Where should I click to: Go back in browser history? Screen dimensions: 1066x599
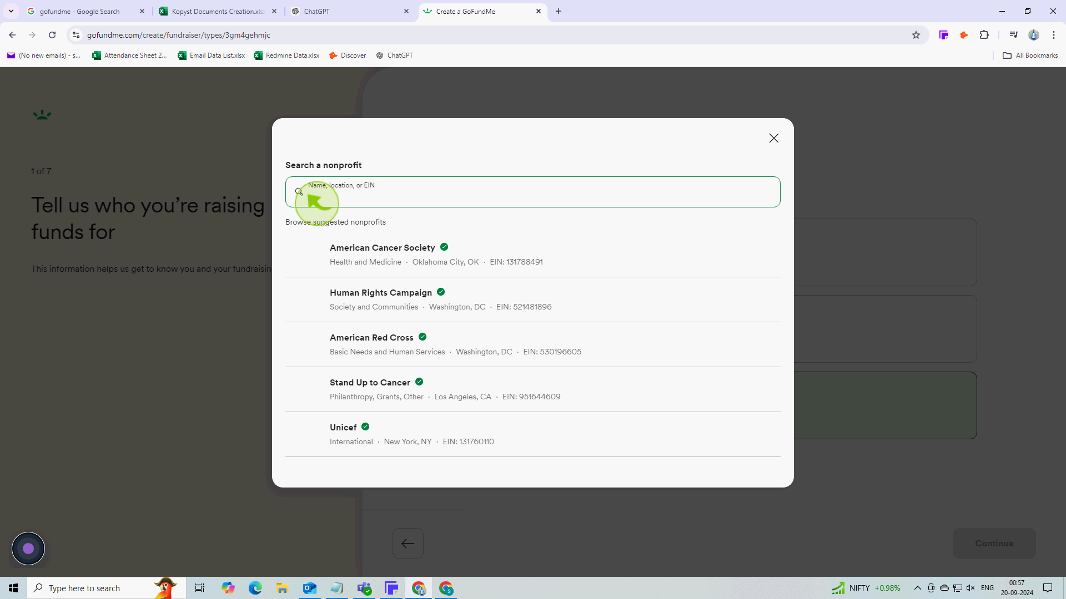click(12, 35)
